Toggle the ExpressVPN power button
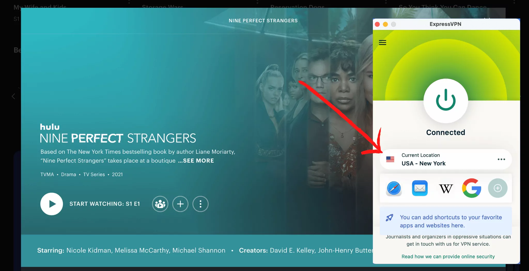The width and height of the screenshot is (529, 271). 446,101
